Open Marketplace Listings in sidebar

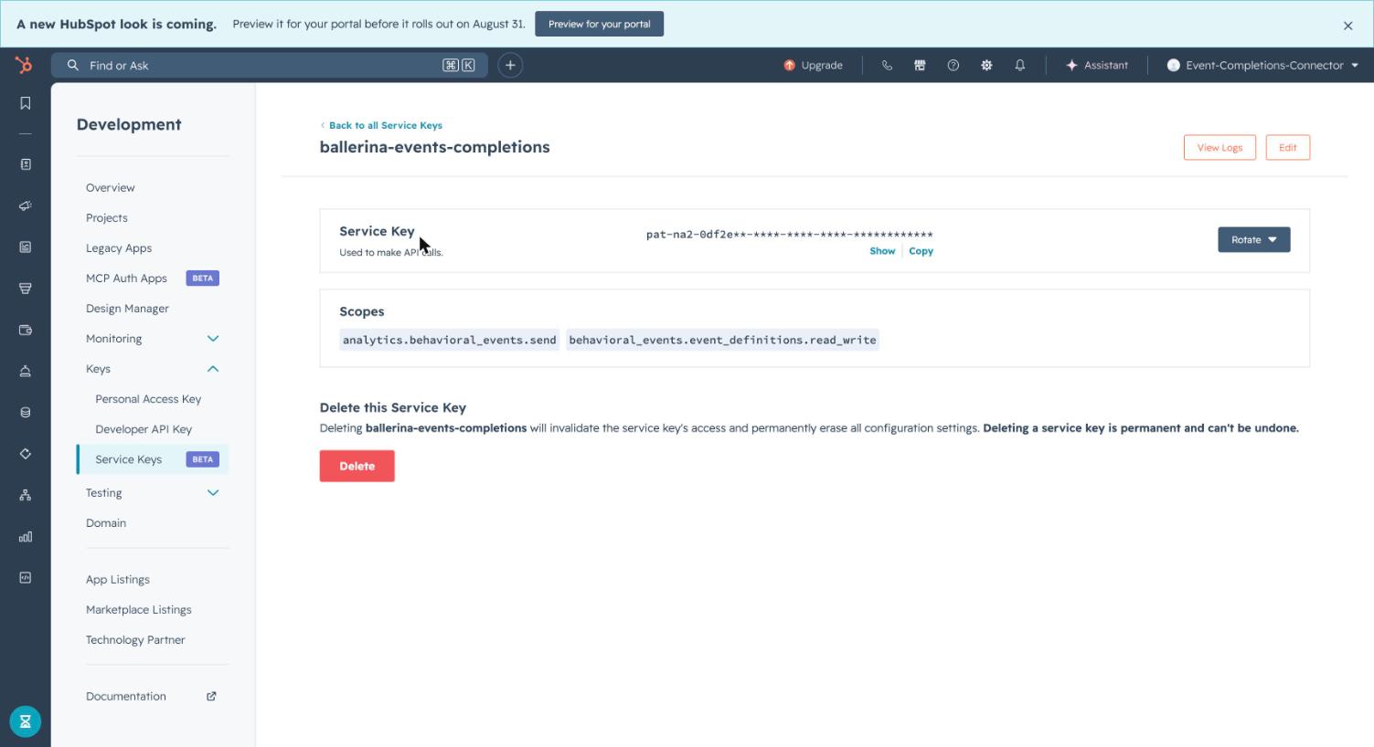click(x=139, y=609)
